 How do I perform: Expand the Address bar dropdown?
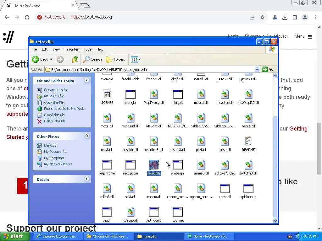click(257, 69)
